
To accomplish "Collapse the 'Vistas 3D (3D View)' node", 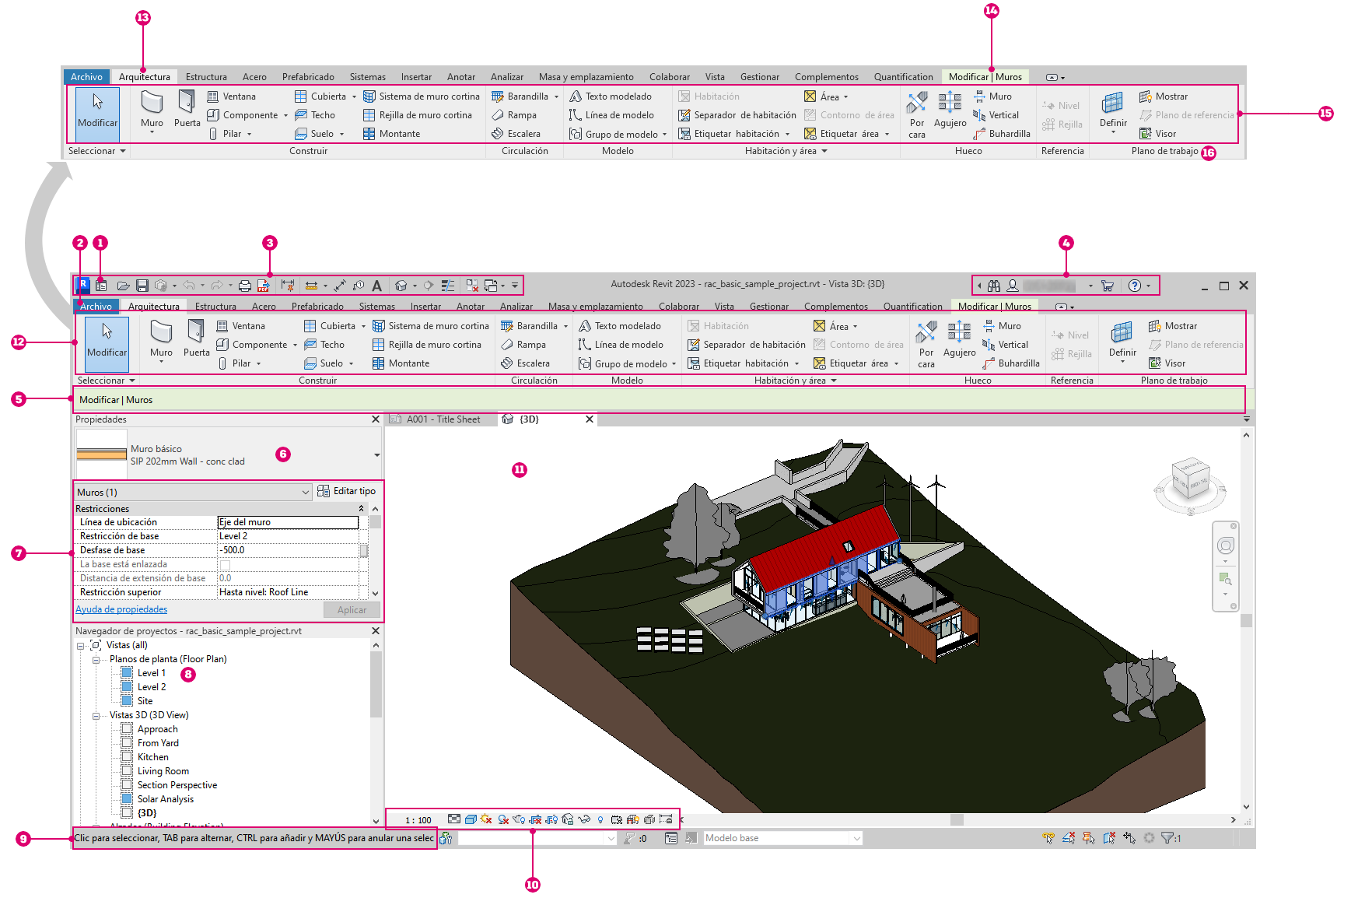I will click(x=96, y=715).
